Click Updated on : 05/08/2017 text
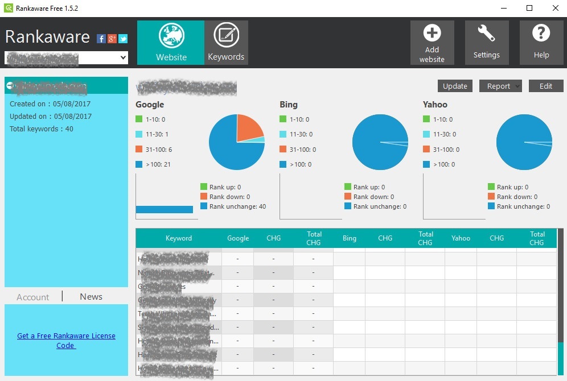The image size is (567, 381). (x=51, y=116)
